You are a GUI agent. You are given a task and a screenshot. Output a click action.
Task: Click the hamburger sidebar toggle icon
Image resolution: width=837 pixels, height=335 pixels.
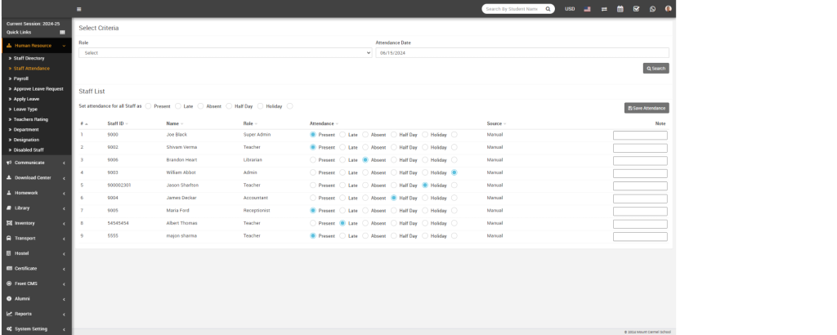pos(78,9)
